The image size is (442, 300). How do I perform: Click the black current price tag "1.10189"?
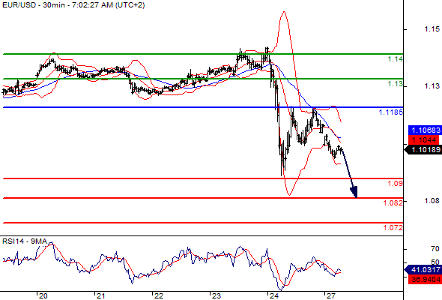click(424, 149)
